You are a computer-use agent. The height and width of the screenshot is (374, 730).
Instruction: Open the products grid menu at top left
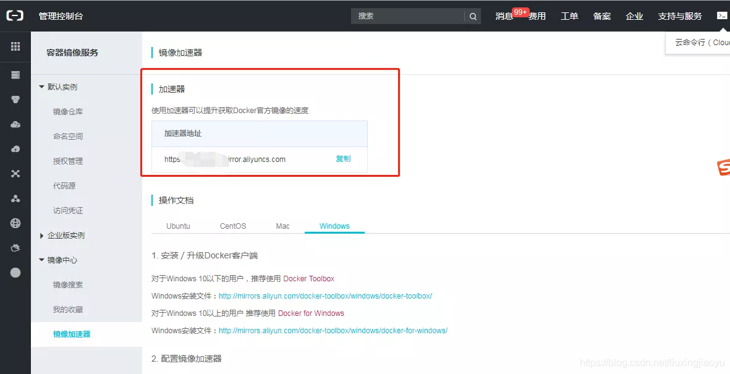coord(15,46)
